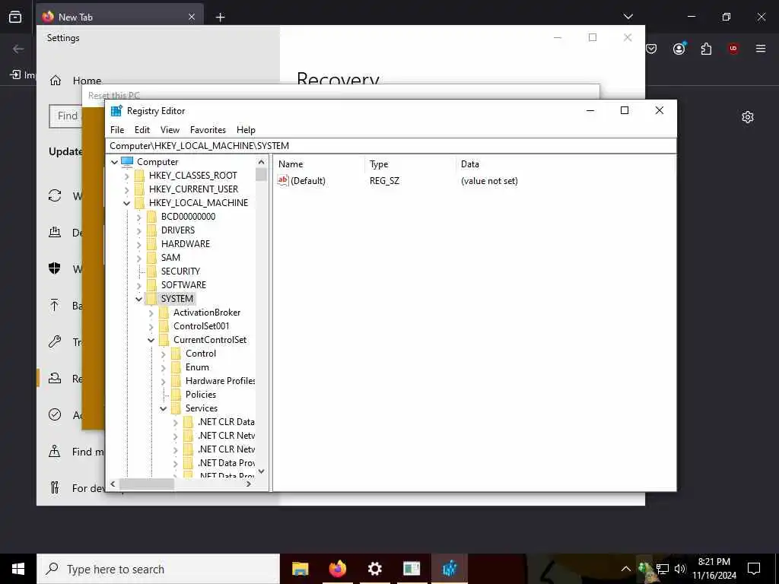The width and height of the screenshot is (779, 584).
Task: Expand HKEY_CLASSES_ROOT chevron
Action: [x=127, y=176]
